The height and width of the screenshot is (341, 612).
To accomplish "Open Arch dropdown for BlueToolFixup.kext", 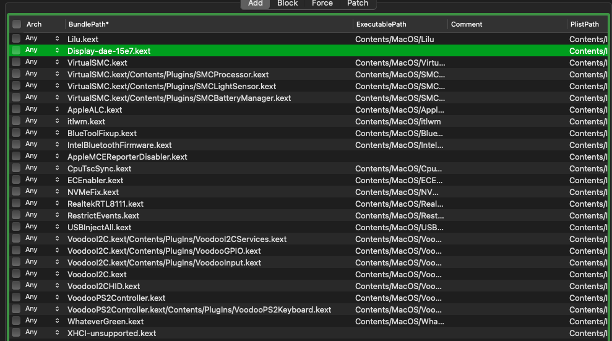I will [42, 132].
